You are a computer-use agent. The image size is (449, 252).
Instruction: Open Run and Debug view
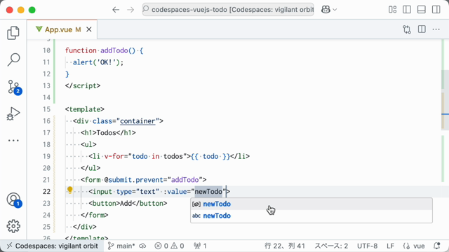(x=13, y=113)
